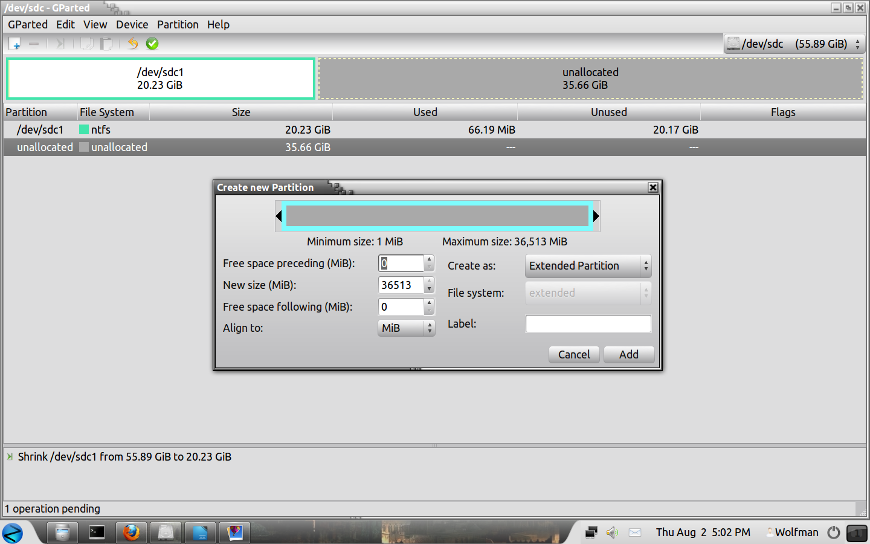The height and width of the screenshot is (544, 870).
Task: Click the Size column header
Action: (x=241, y=112)
